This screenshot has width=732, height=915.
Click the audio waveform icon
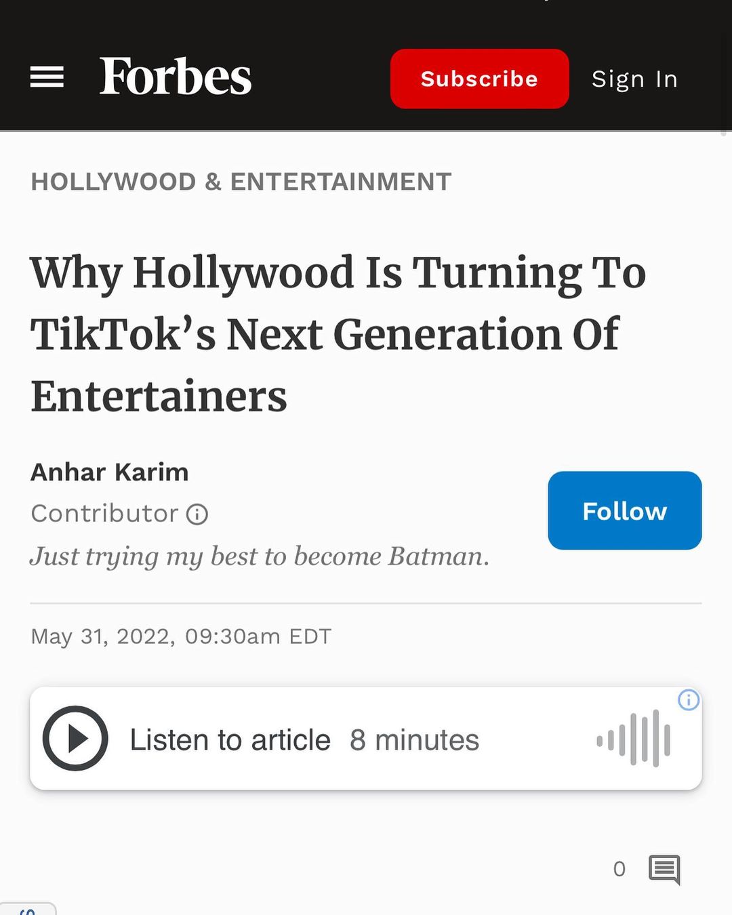click(634, 739)
